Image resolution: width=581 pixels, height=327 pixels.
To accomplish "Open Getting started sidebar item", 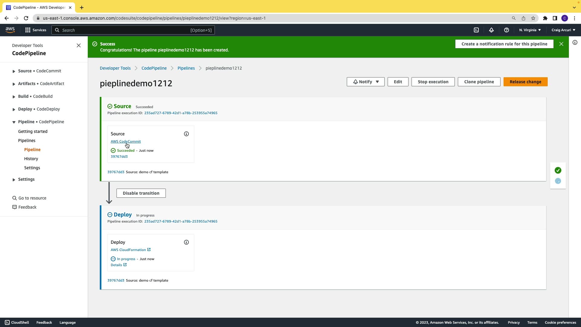I will tap(33, 131).
